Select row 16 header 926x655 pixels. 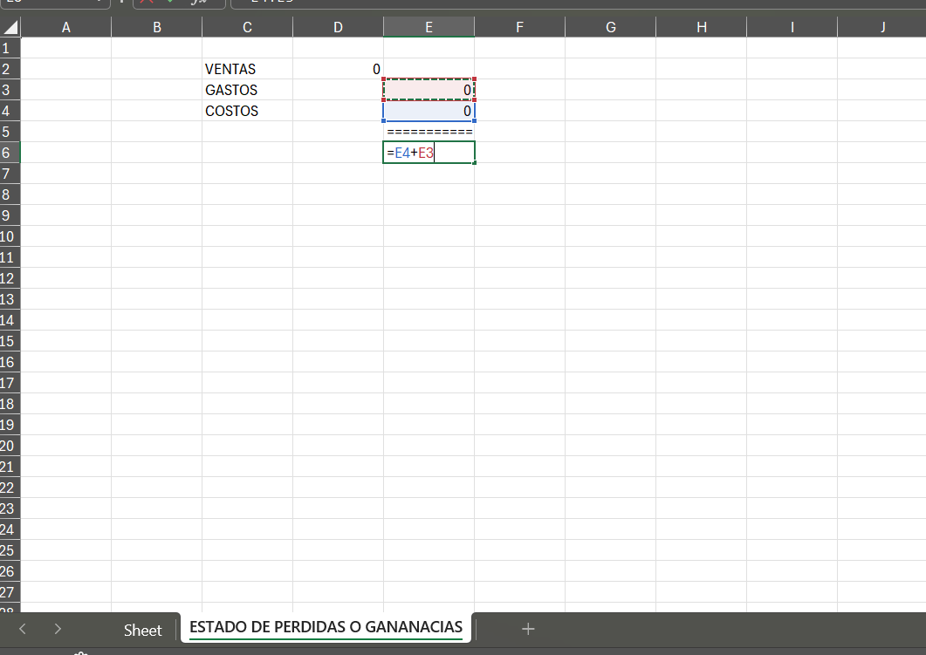pyautogui.click(x=10, y=362)
